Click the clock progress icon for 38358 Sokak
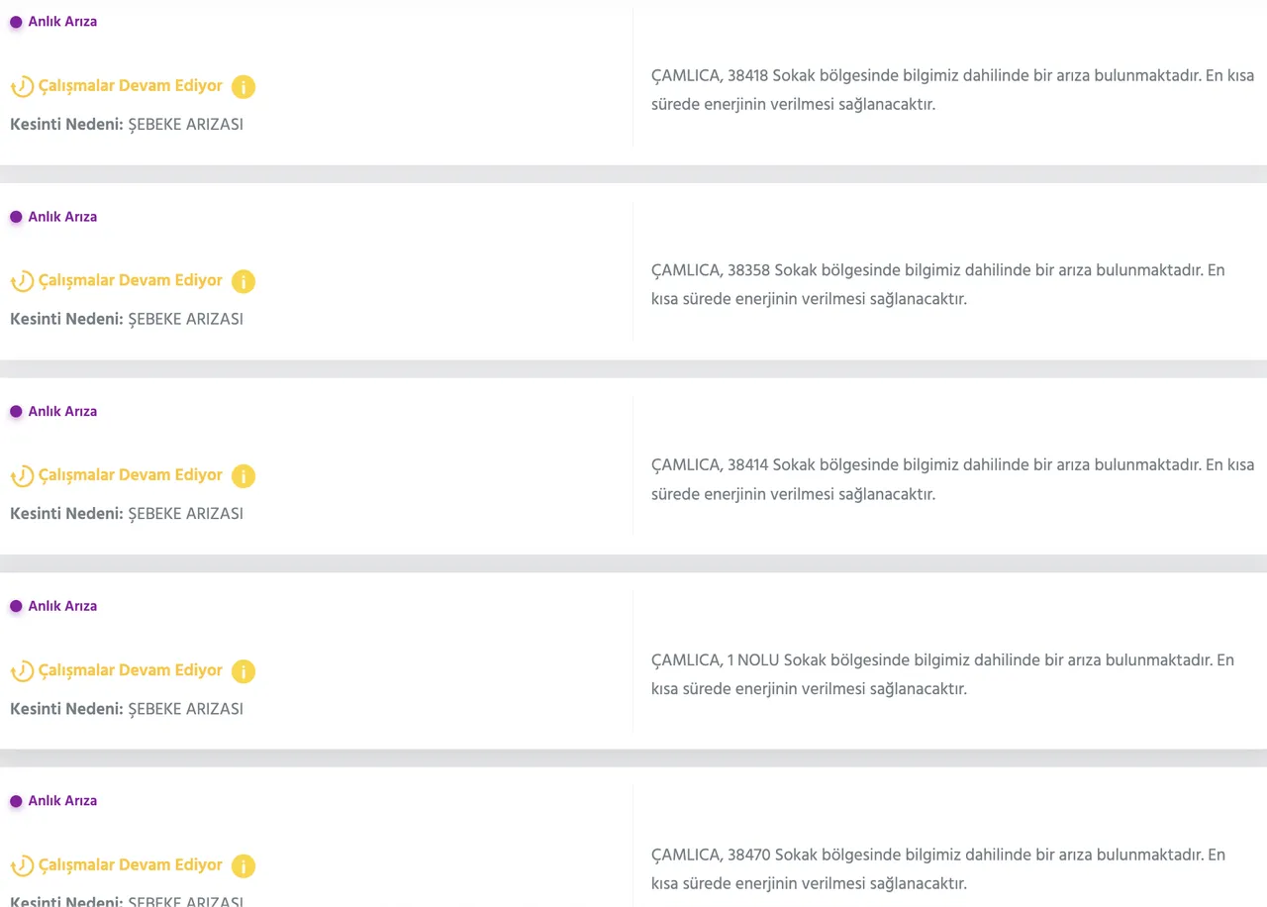 click(22, 282)
